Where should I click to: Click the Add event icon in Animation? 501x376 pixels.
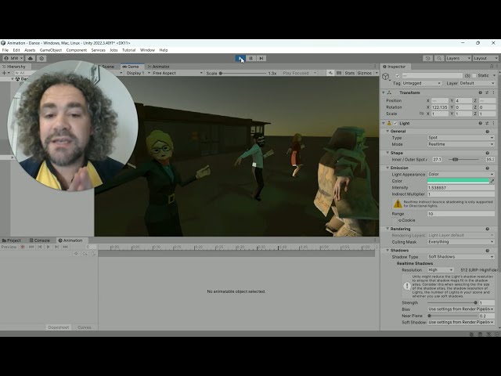point(93,254)
